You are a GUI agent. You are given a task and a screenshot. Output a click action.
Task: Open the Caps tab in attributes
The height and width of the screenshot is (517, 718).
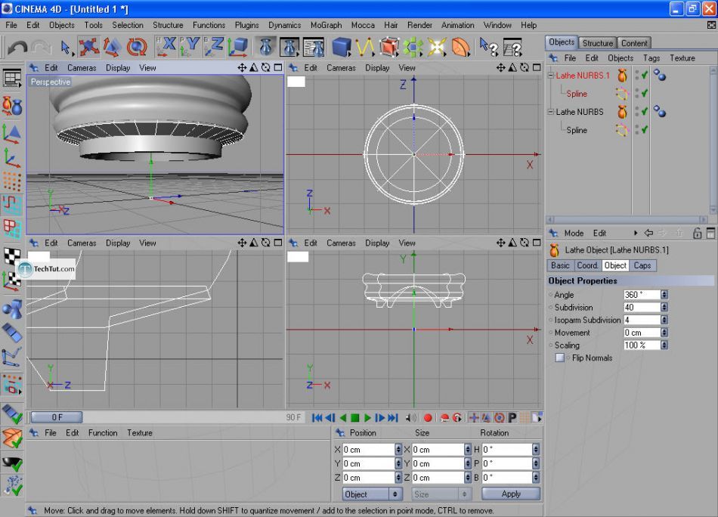coord(642,265)
